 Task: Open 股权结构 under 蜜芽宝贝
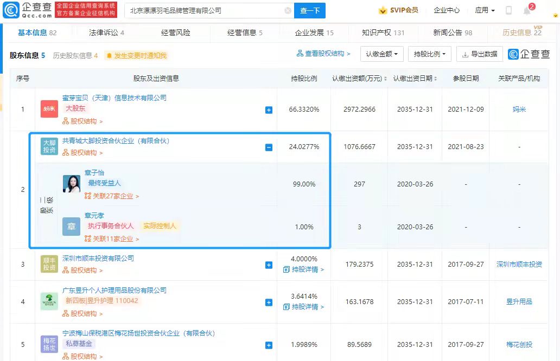pos(82,121)
